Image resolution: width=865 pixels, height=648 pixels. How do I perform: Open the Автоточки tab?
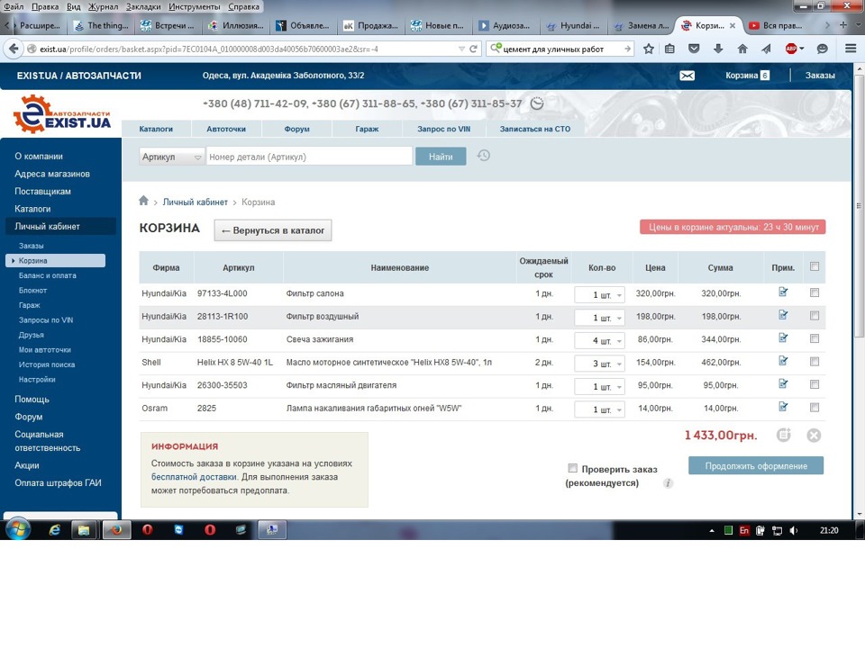226,129
